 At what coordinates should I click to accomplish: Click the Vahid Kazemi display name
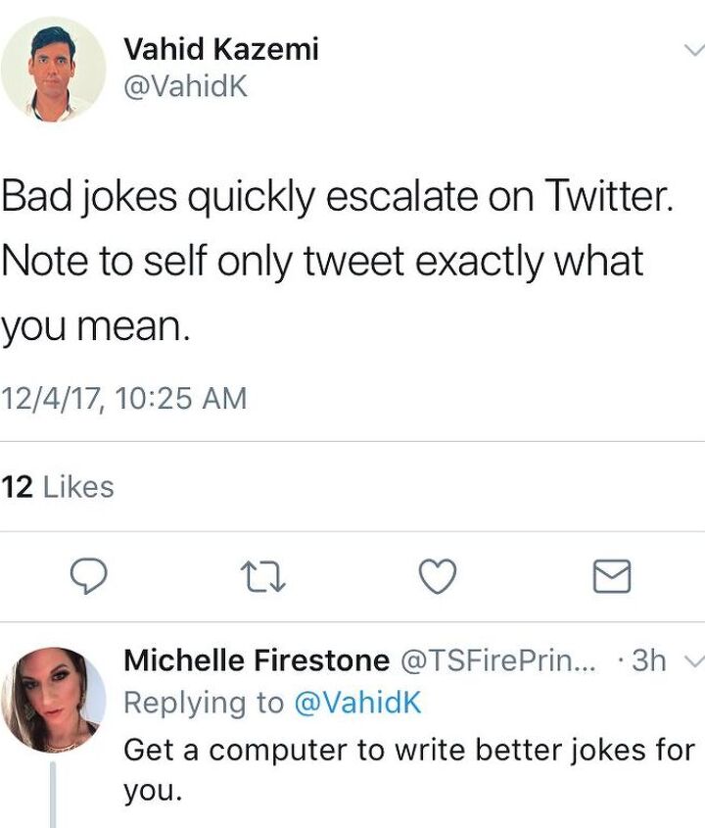pyautogui.click(x=221, y=49)
